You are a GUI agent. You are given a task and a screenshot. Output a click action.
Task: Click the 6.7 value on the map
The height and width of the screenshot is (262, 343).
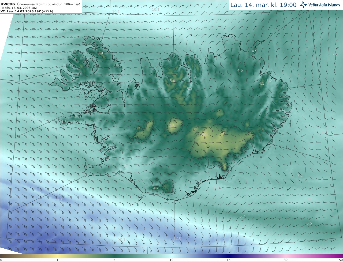click(242, 216)
